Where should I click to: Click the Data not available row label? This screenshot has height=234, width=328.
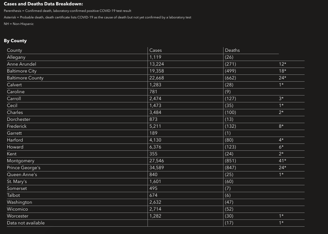click(x=26, y=223)
